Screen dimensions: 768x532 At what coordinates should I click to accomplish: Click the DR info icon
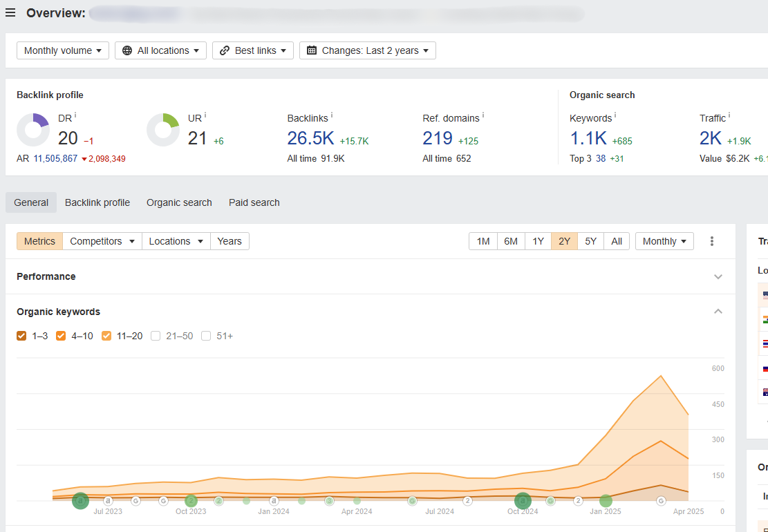pos(75,115)
